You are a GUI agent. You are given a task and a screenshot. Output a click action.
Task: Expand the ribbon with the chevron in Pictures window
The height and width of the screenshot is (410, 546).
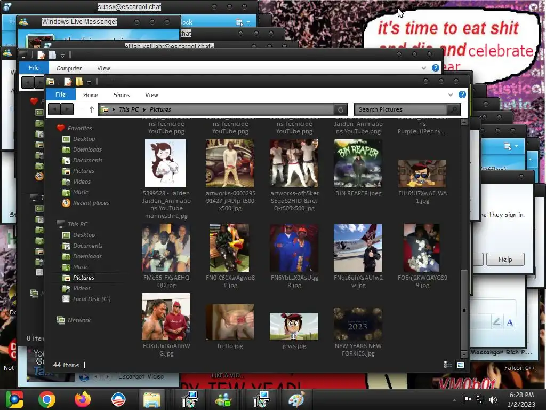pos(450,94)
